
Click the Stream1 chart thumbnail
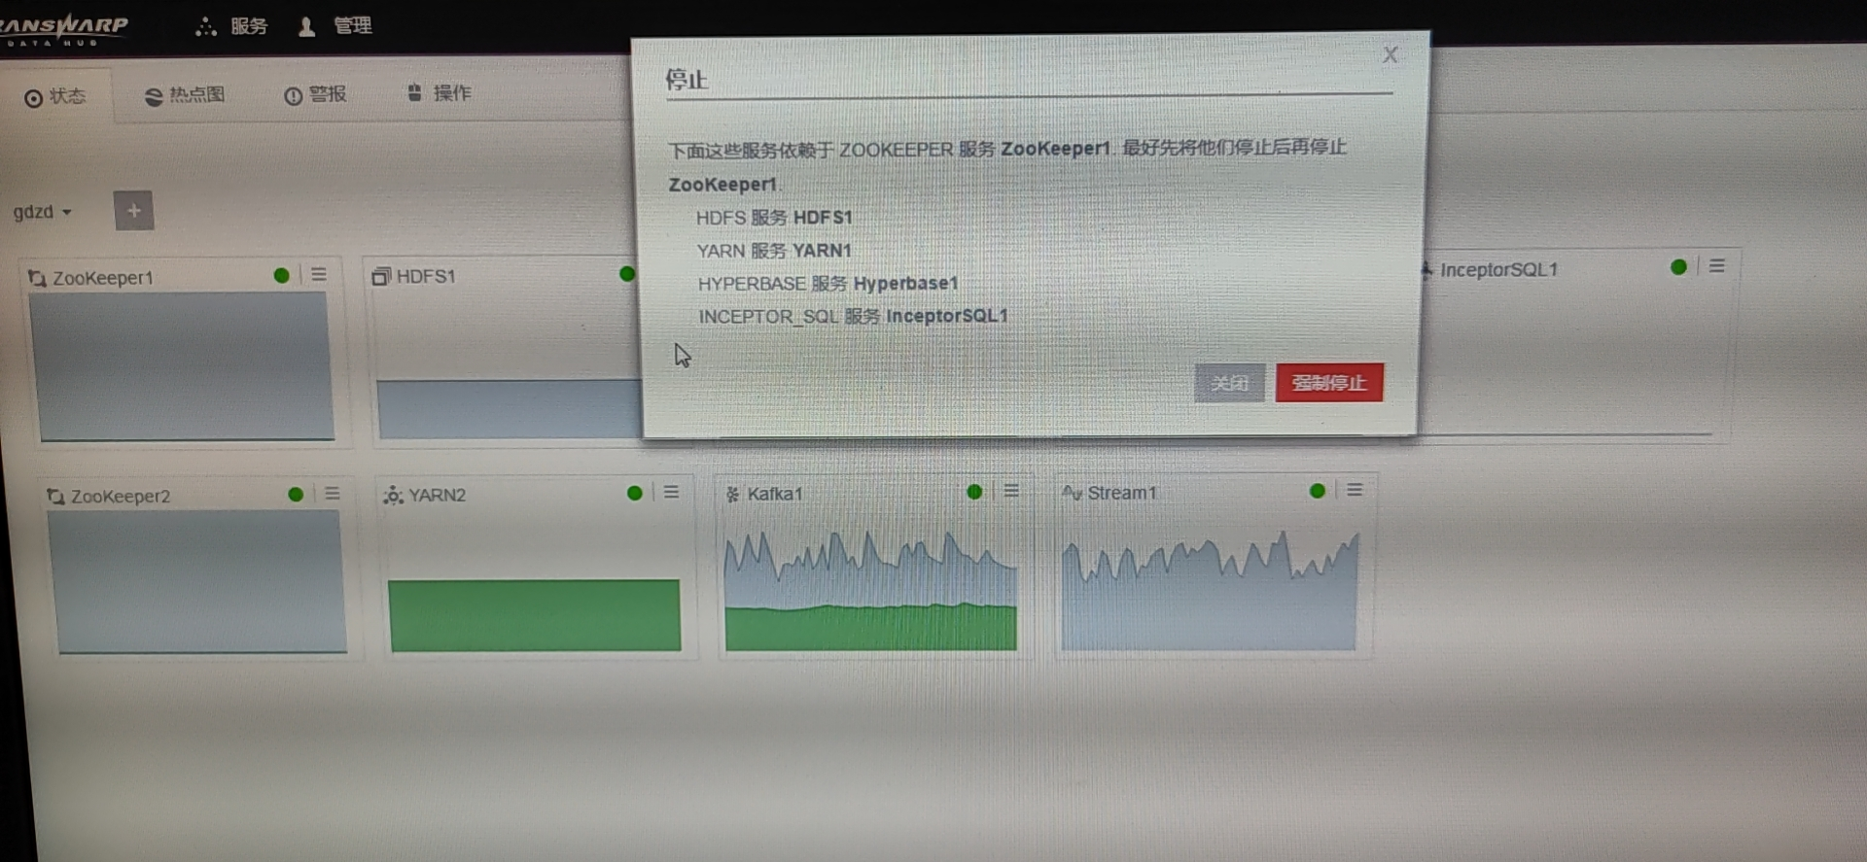1210,590
